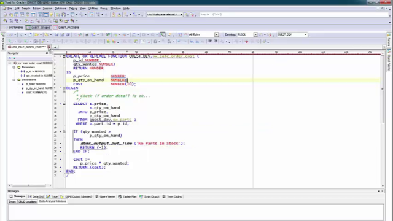This screenshot has height=221, width=393.
Task: Open the Debug menu
Action: (x=73, y=9)
